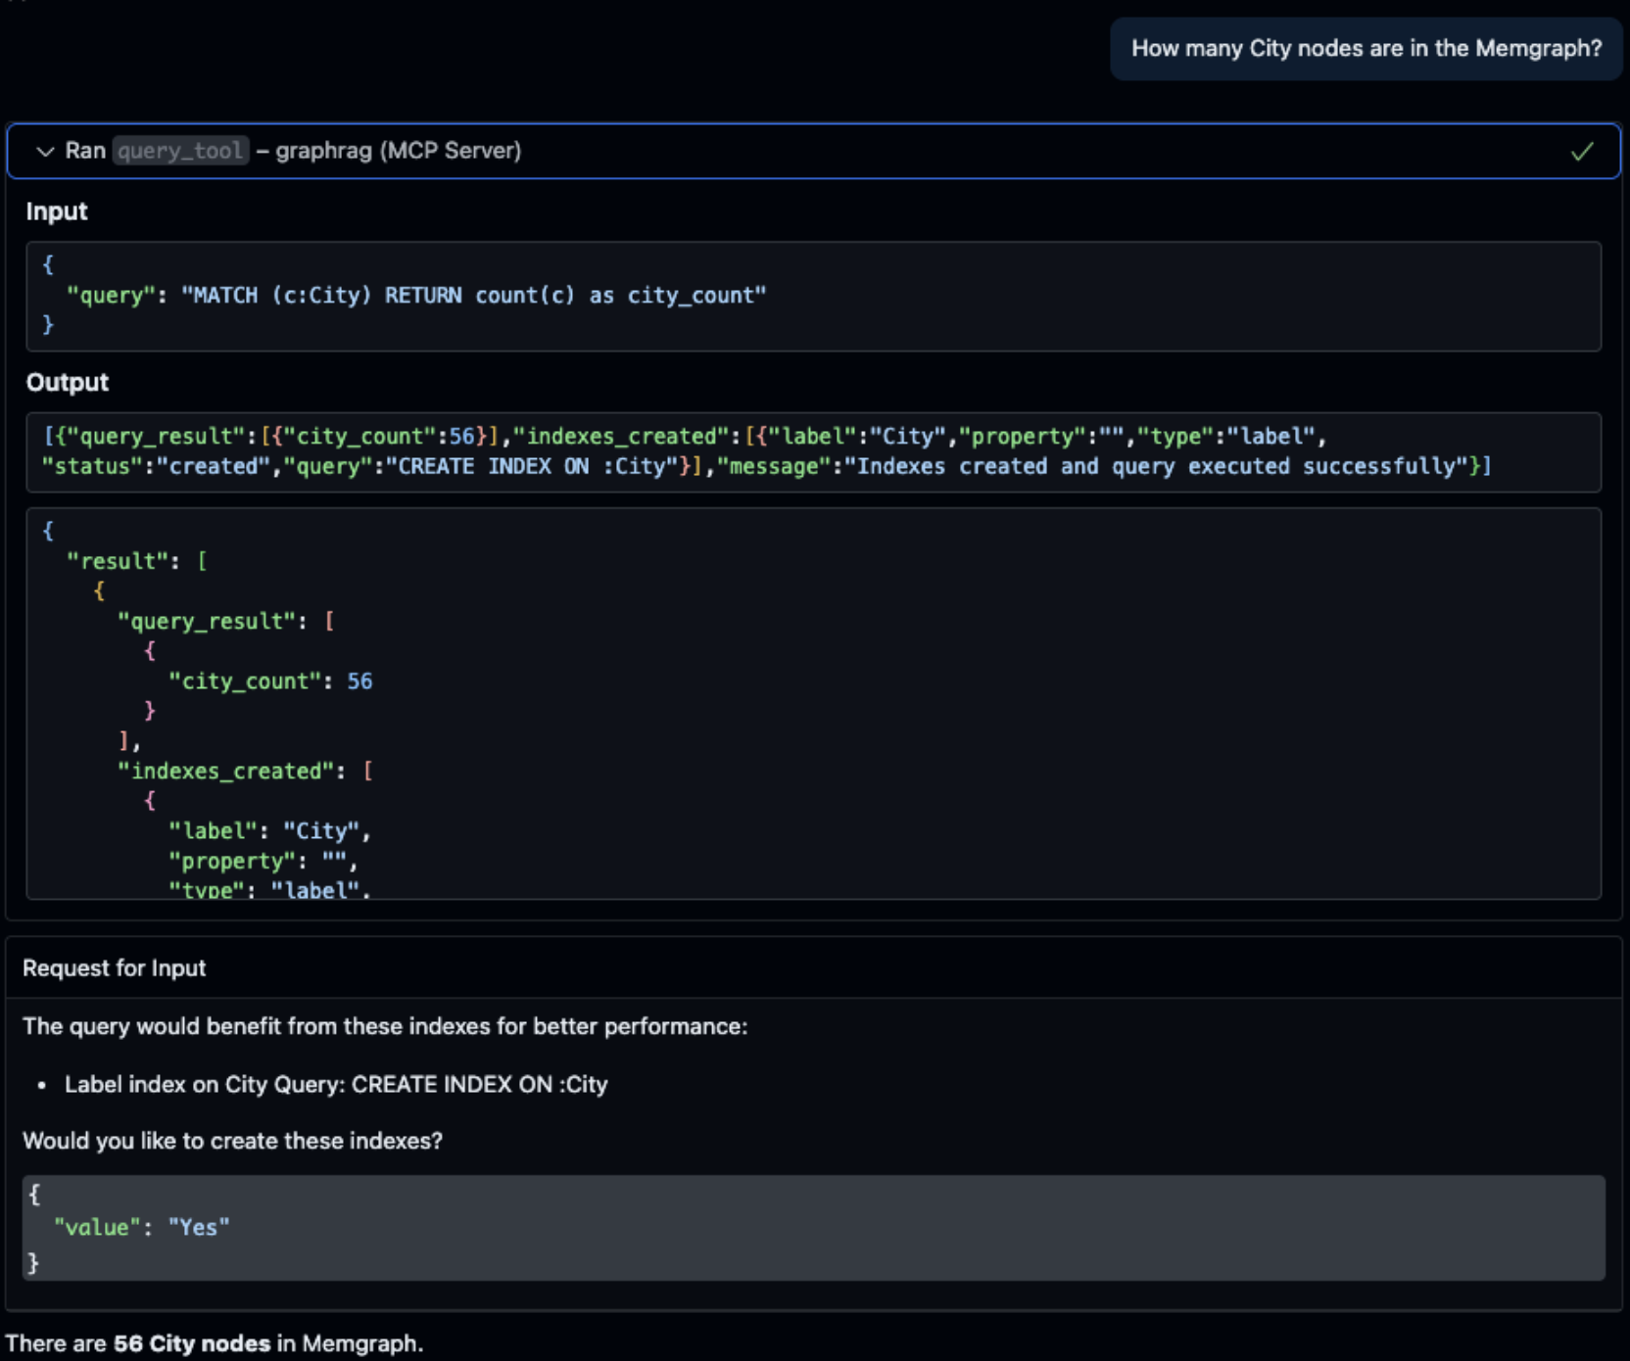Click the Request for Input header
Screen dimensions: 1630x1361
pos(115,967)
